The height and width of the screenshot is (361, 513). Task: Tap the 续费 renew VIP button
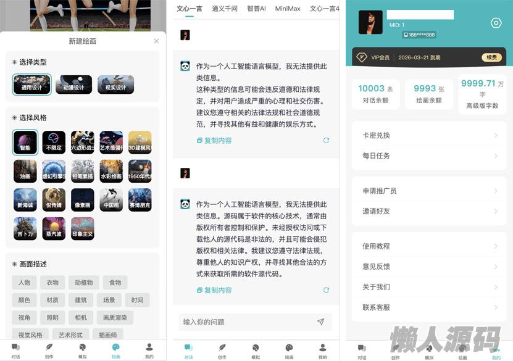(491, 57)
